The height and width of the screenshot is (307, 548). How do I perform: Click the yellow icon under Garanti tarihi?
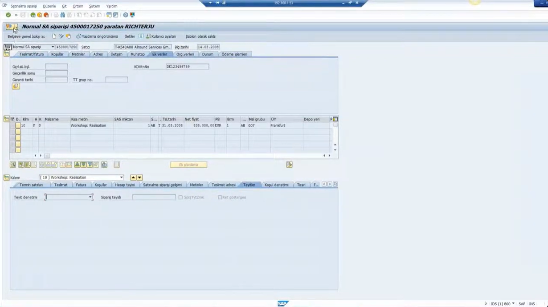[x=16, y=86]
